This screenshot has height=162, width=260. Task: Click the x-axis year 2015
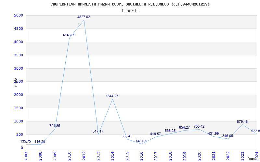127,156
